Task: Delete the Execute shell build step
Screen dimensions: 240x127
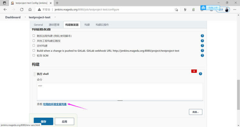Action: tap(194, 71)
